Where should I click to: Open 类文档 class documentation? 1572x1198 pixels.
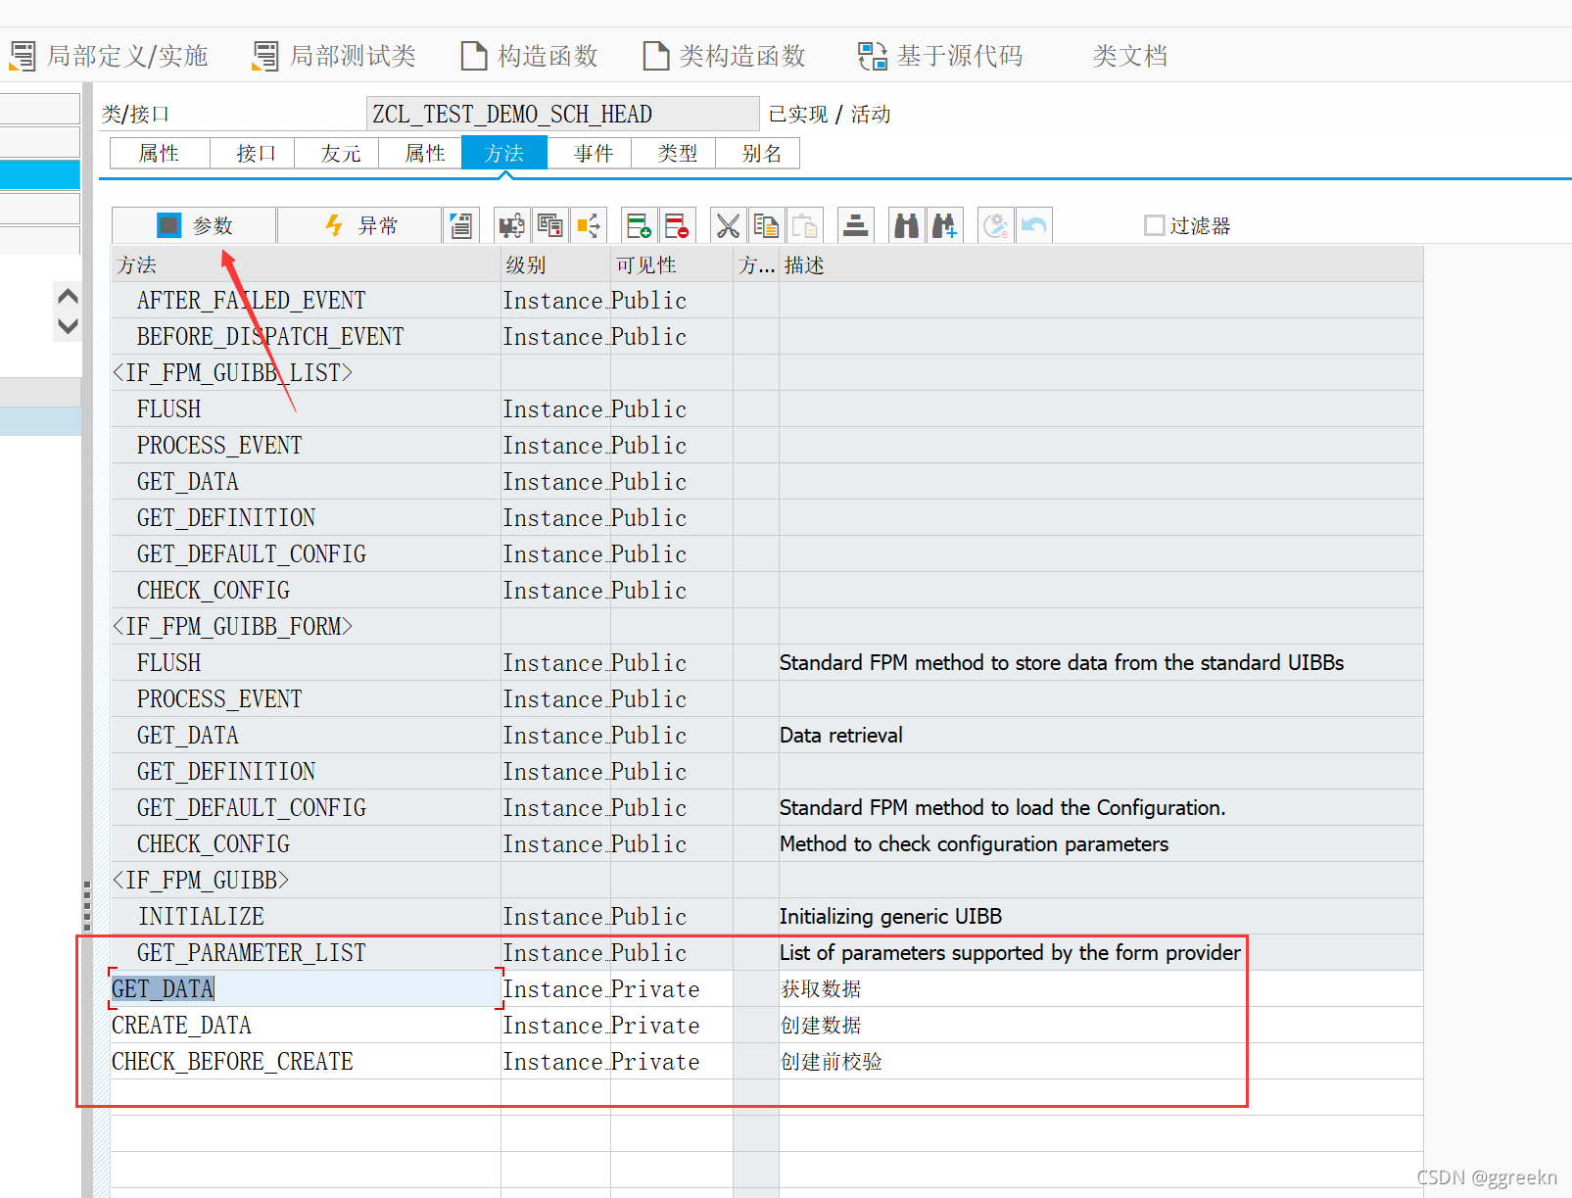[x=1129, y=56]
